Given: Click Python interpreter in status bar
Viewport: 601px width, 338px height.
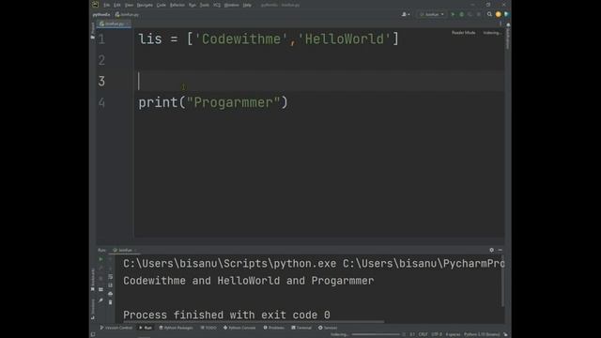Looking at the screenshot, I should 482,334.
